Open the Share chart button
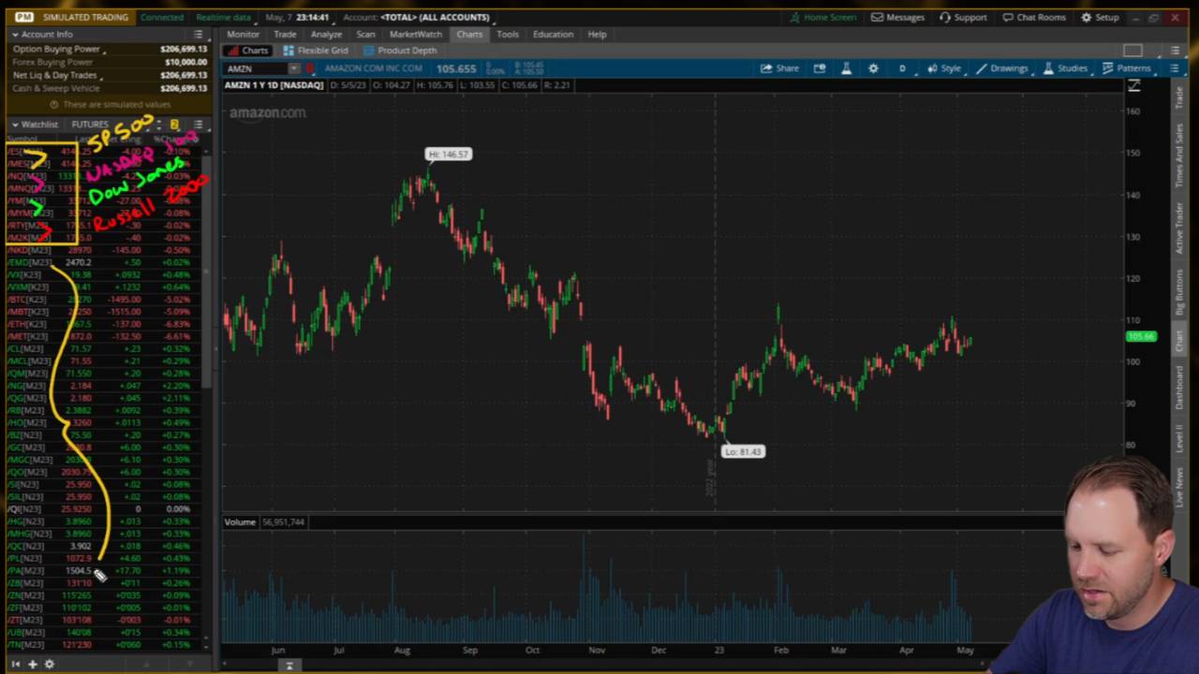1199x674 pixels. click(x=779, y=68)
